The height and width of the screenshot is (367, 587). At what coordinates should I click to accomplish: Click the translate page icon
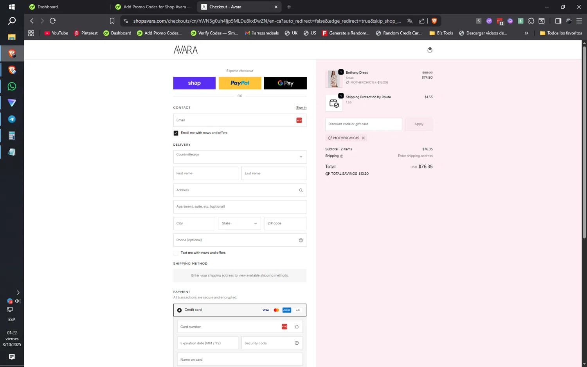[x=410, y=21]
